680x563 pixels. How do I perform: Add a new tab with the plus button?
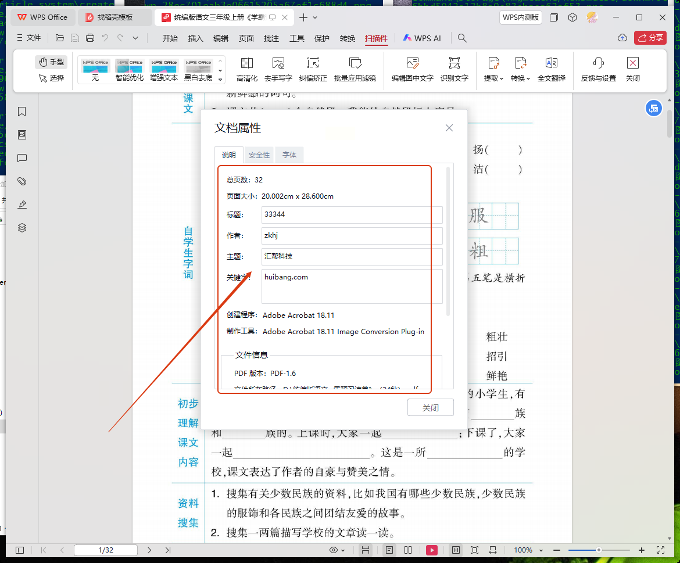coord(303,17)
